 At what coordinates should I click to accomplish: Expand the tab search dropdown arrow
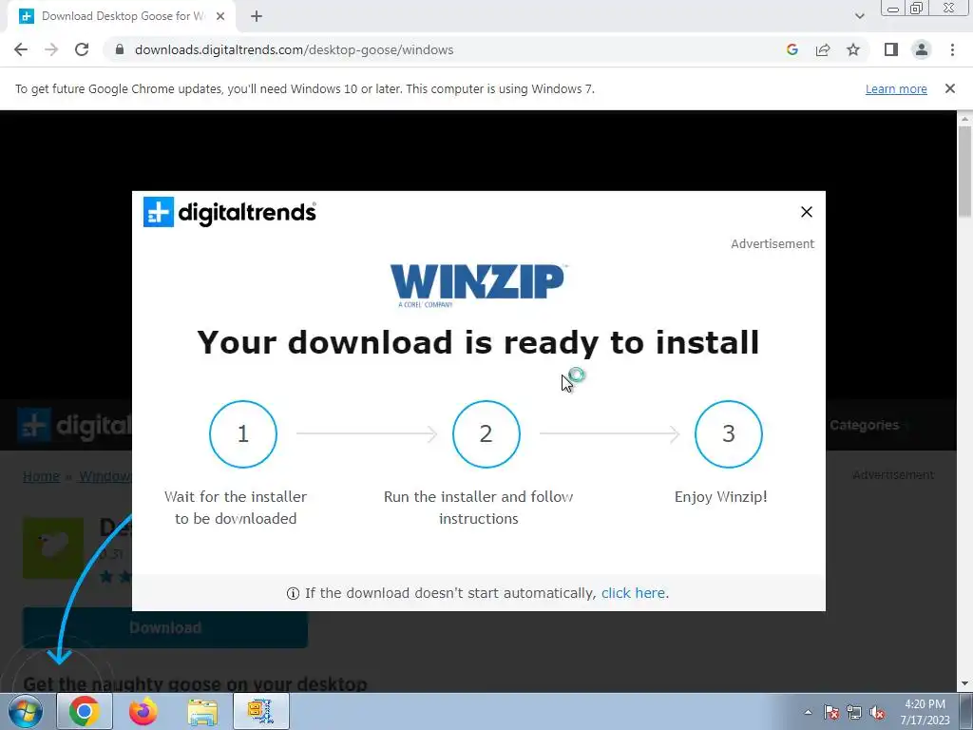[x=859, y=16]
